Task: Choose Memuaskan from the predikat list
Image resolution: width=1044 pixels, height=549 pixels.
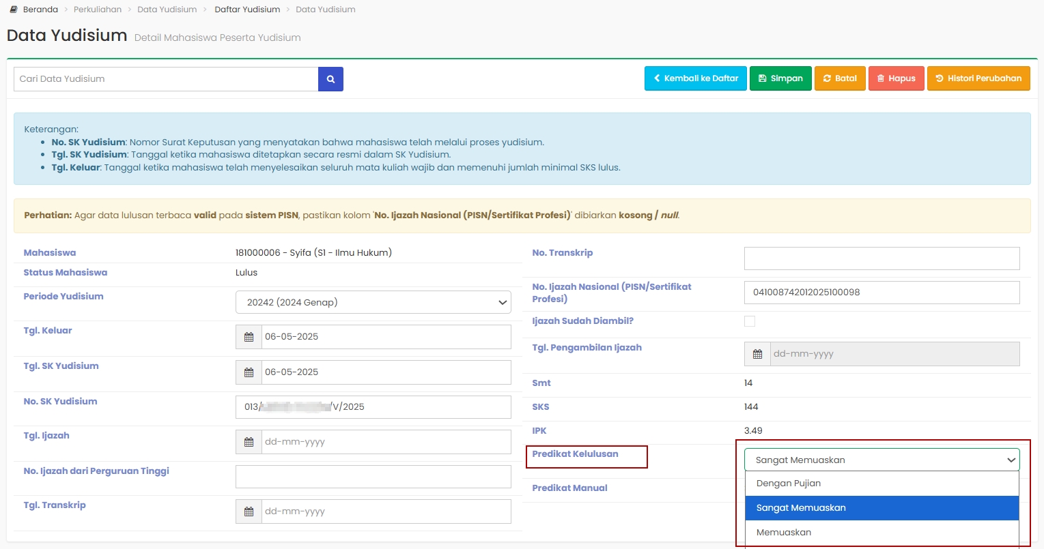Action: pyautogui.click(x=784, y=533)
